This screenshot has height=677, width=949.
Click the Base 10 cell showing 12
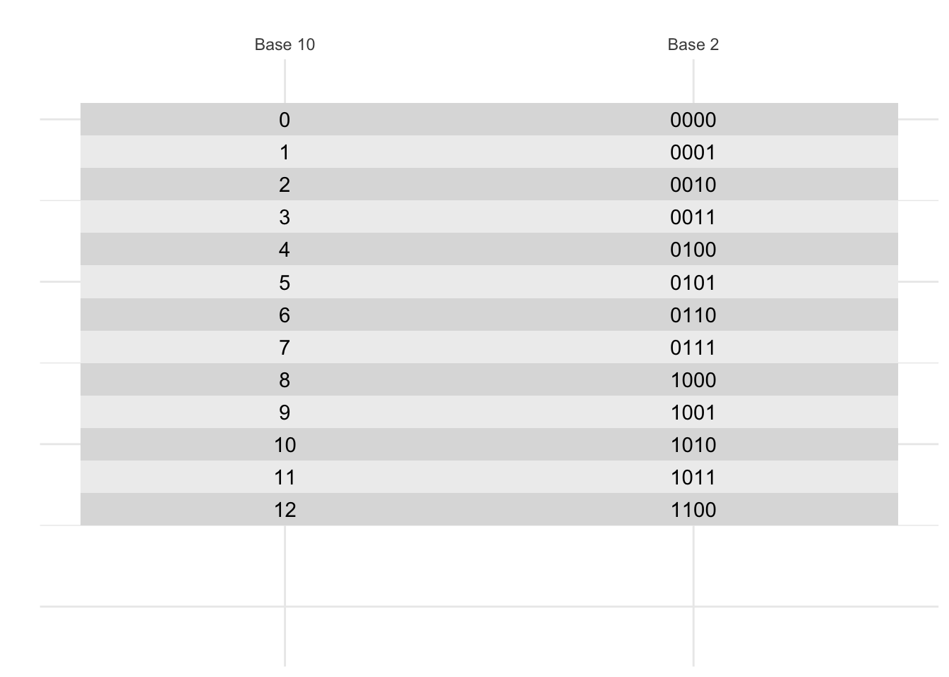(x=285, y=510)
